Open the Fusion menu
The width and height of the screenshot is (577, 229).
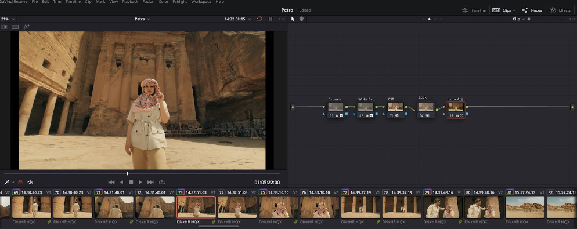pos(148,2)
